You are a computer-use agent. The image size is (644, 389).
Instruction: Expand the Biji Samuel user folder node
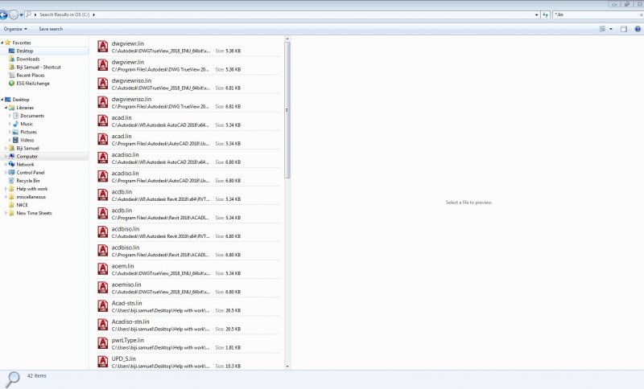(x=6, y=149)
